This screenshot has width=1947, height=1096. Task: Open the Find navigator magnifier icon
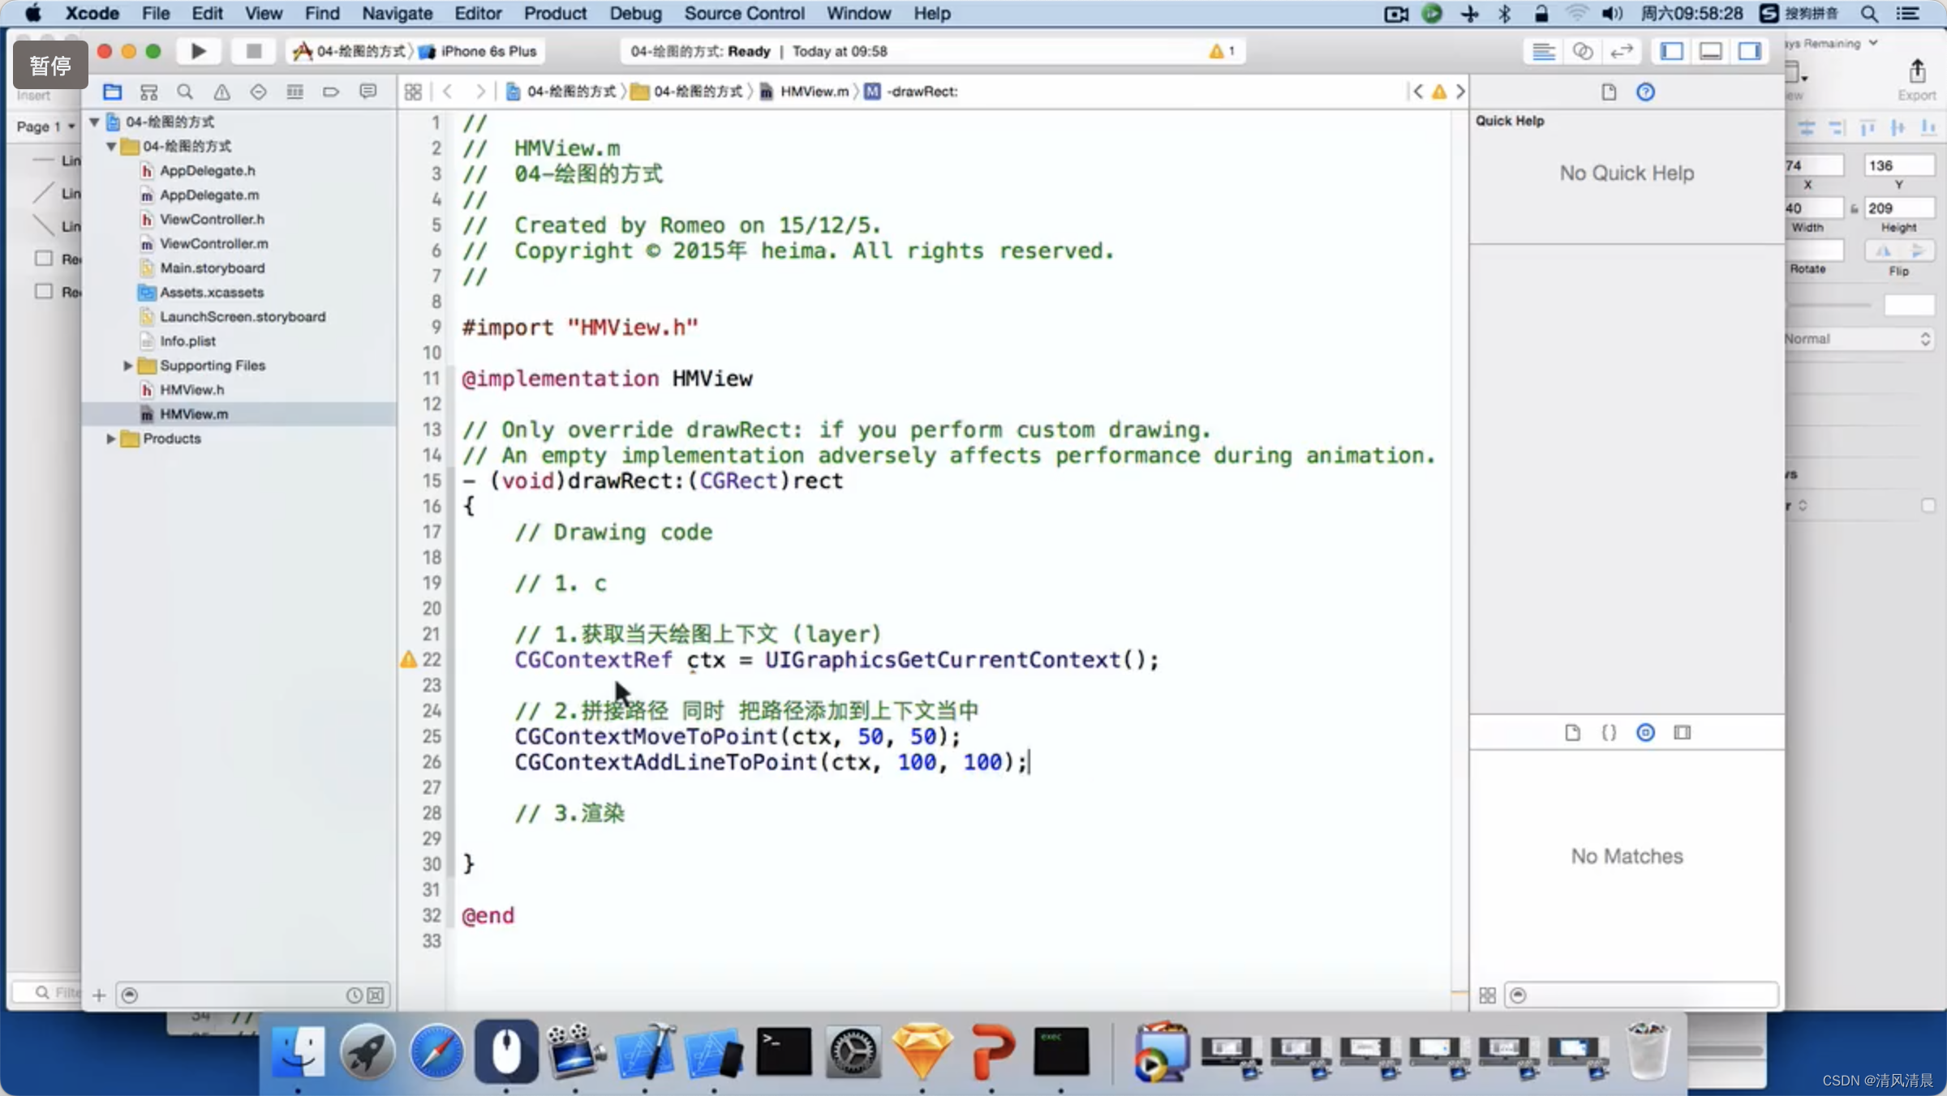click(185, 92)
